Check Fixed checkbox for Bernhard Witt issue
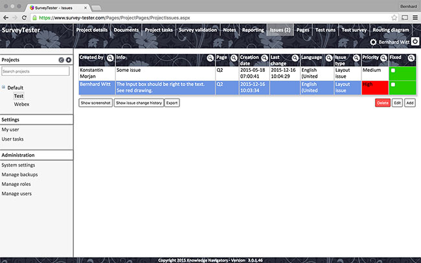421x263 pixels. point(393,84)
